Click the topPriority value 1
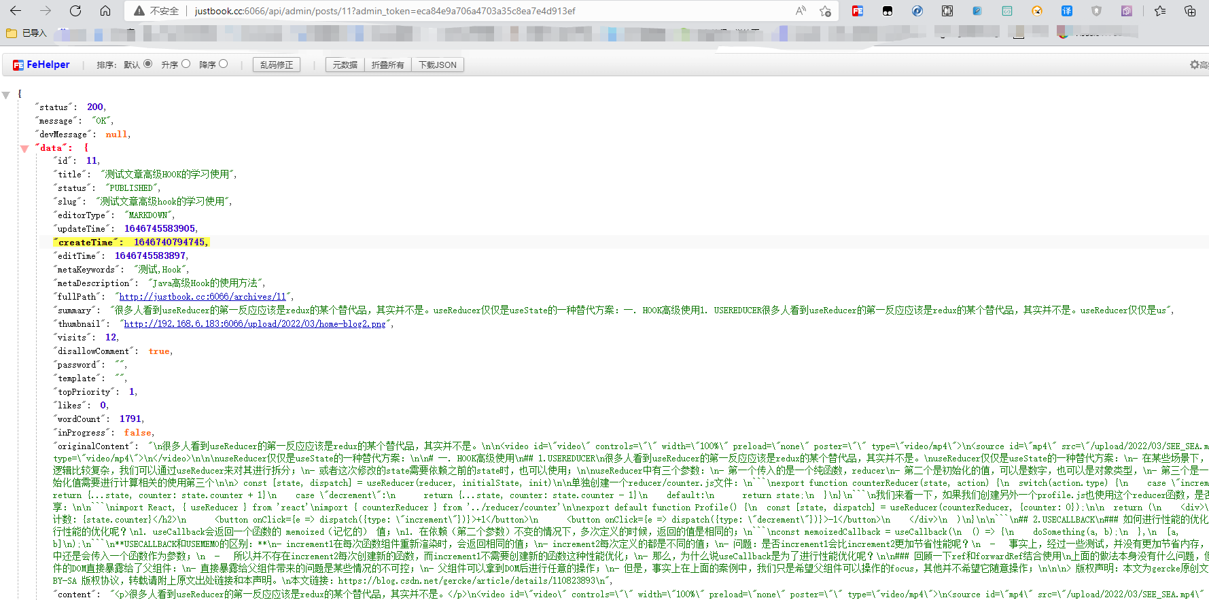 click(x=132, y=392)
